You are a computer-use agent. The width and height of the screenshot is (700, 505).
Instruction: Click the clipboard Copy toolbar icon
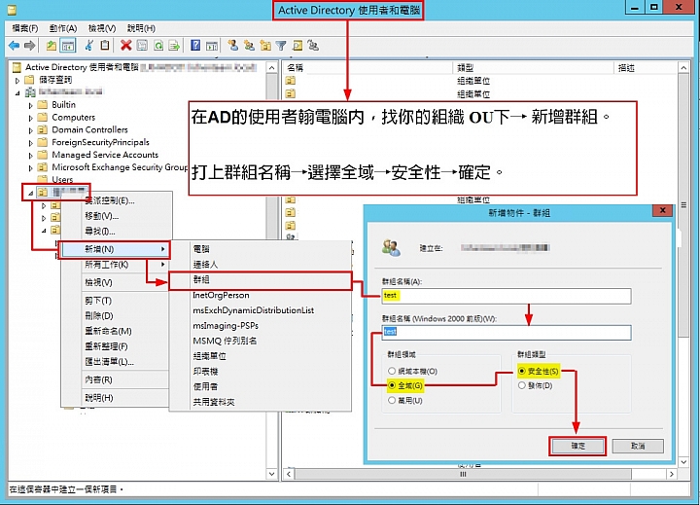105,45
